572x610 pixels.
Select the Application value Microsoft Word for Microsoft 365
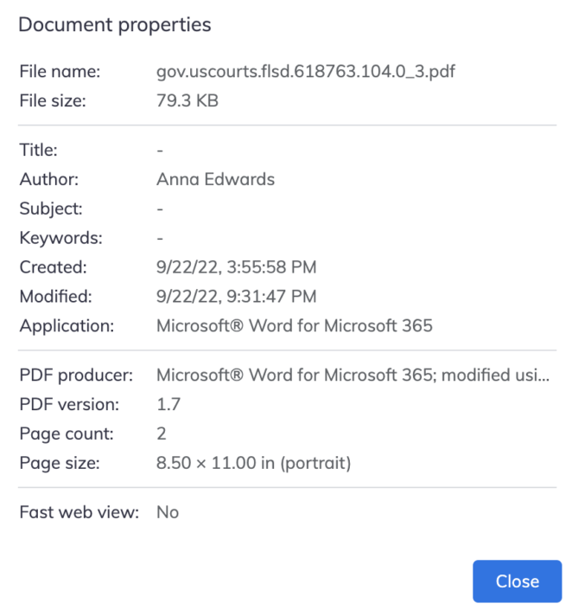[x=294, y=325]
